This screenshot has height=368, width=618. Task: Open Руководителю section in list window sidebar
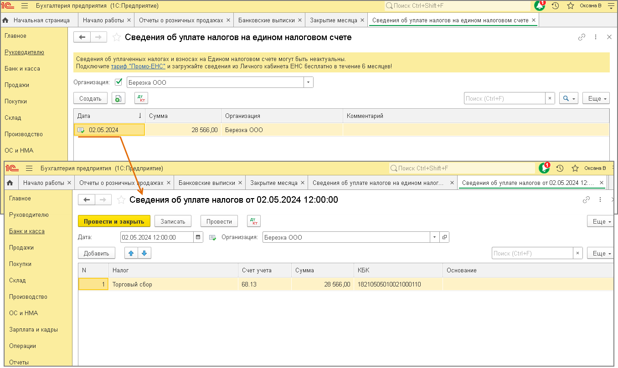(x=24, y=52)
